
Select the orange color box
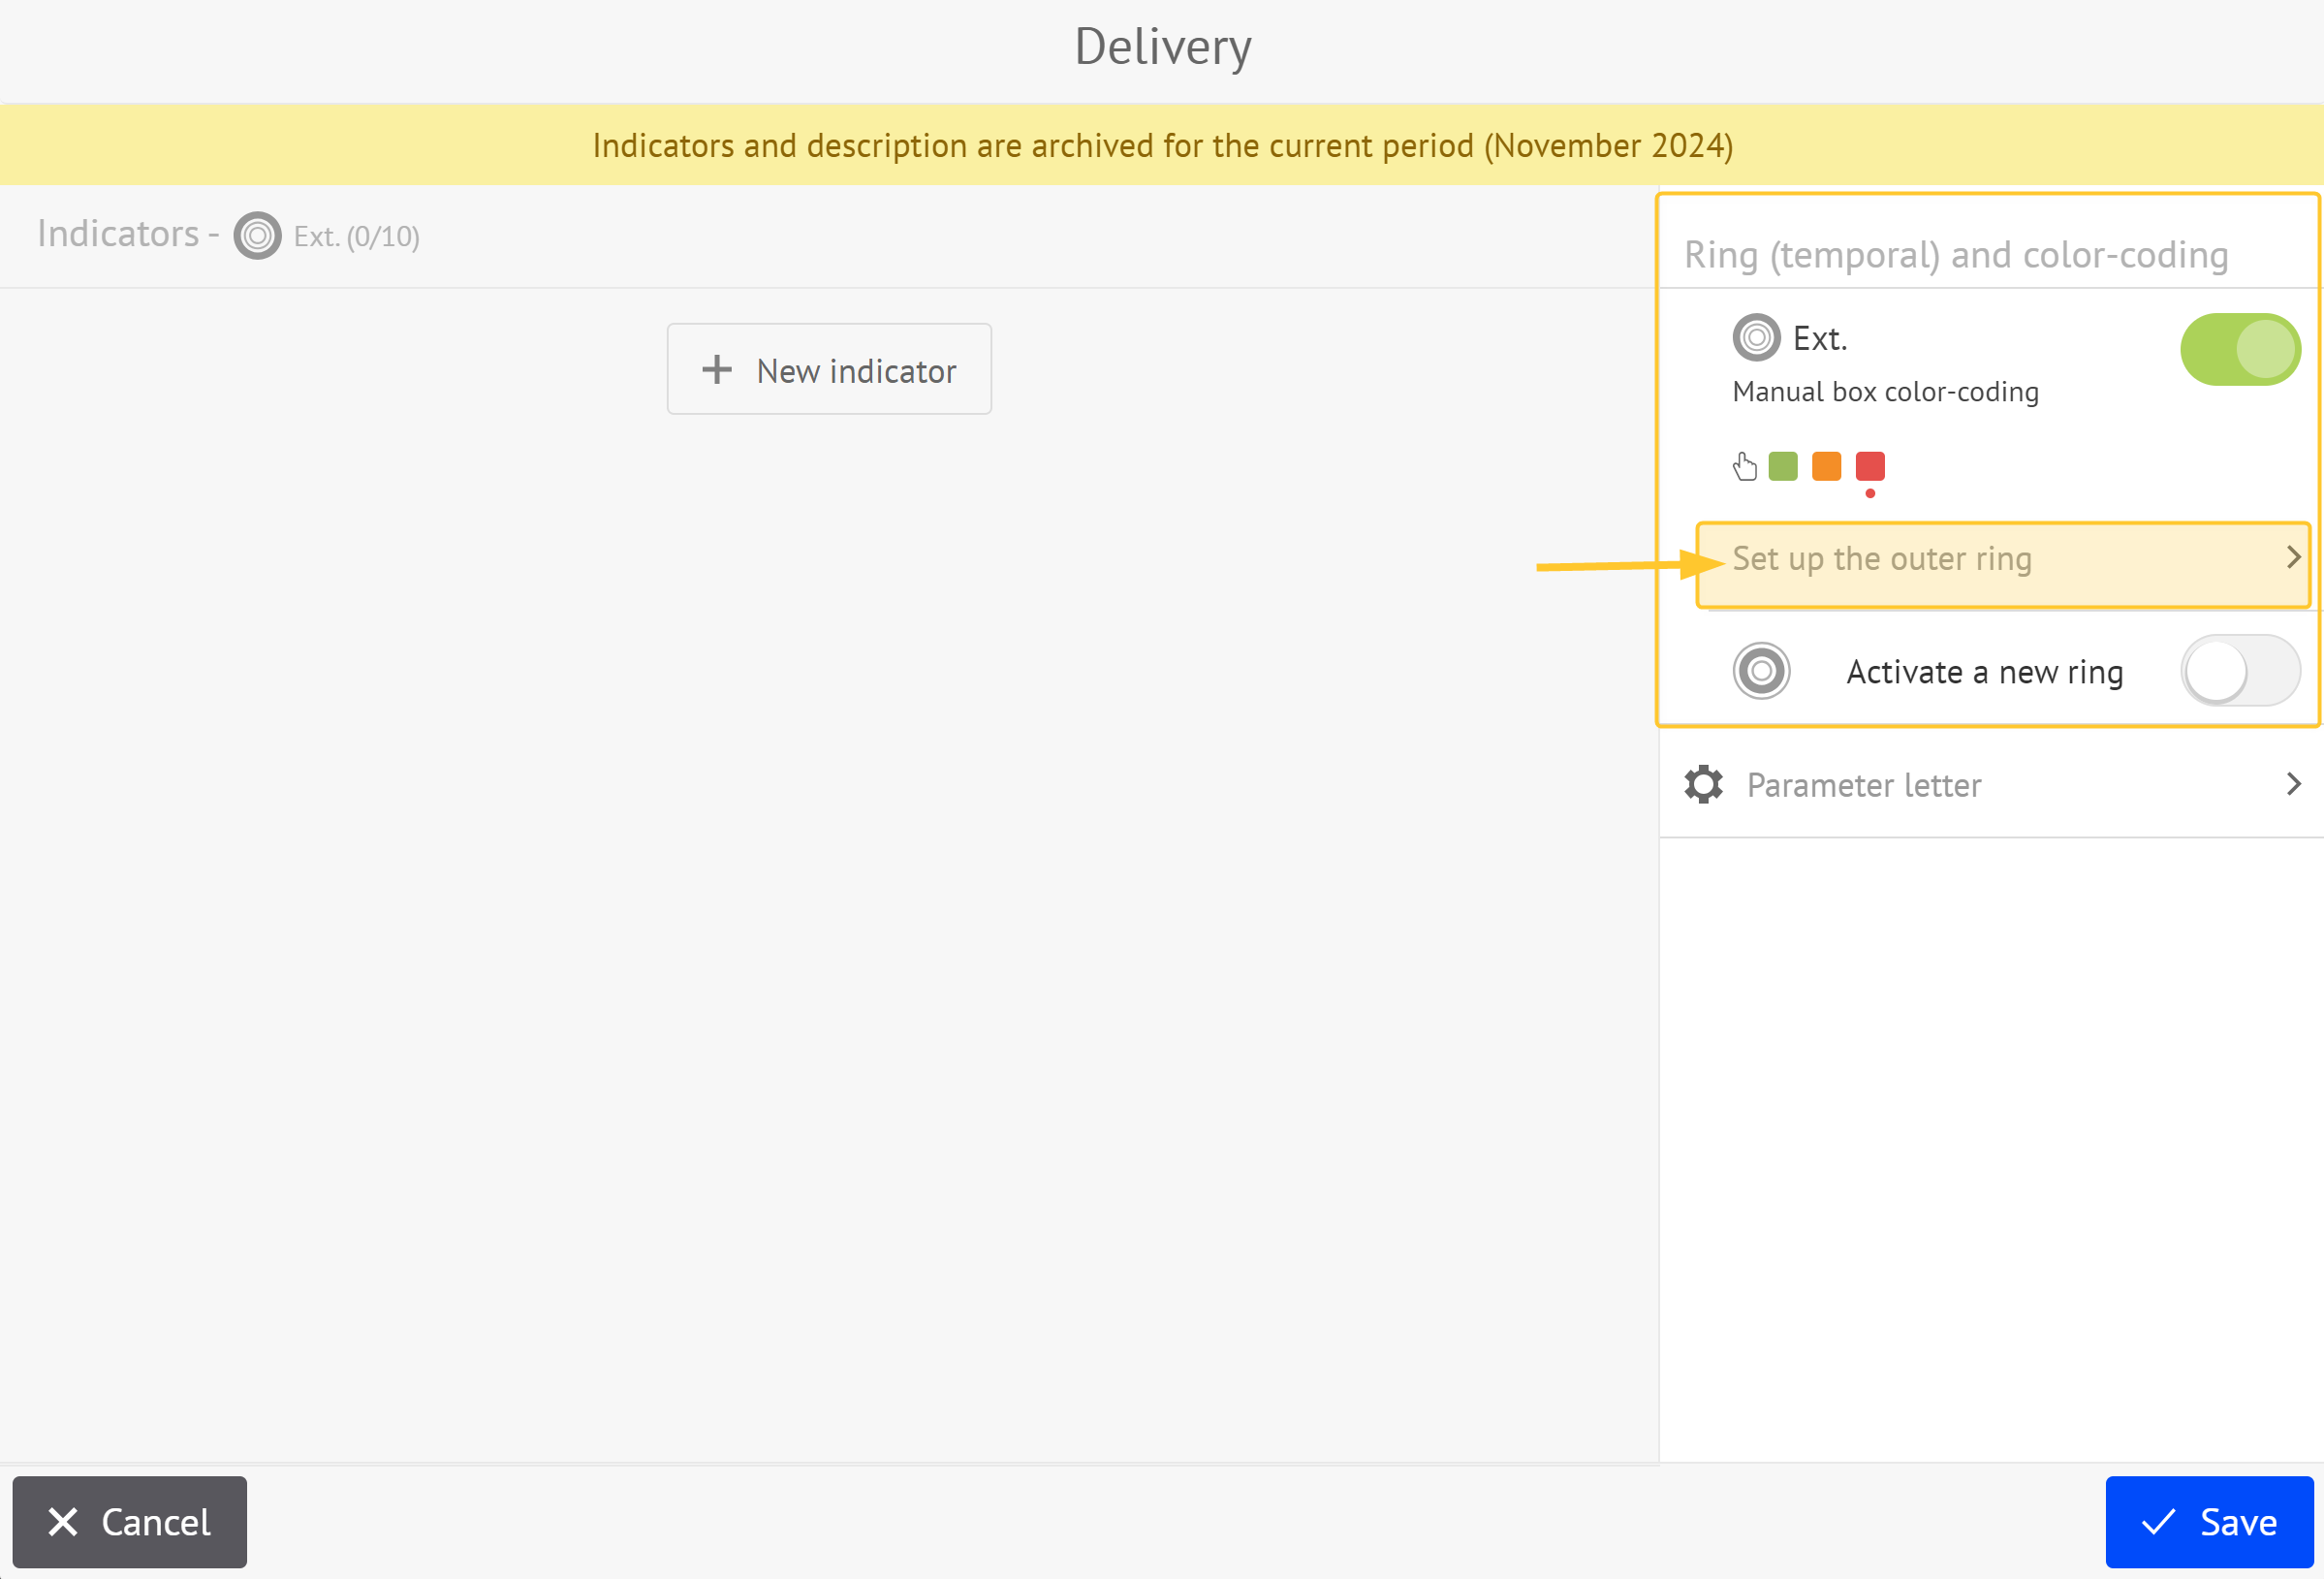(x=1827, y=466)
